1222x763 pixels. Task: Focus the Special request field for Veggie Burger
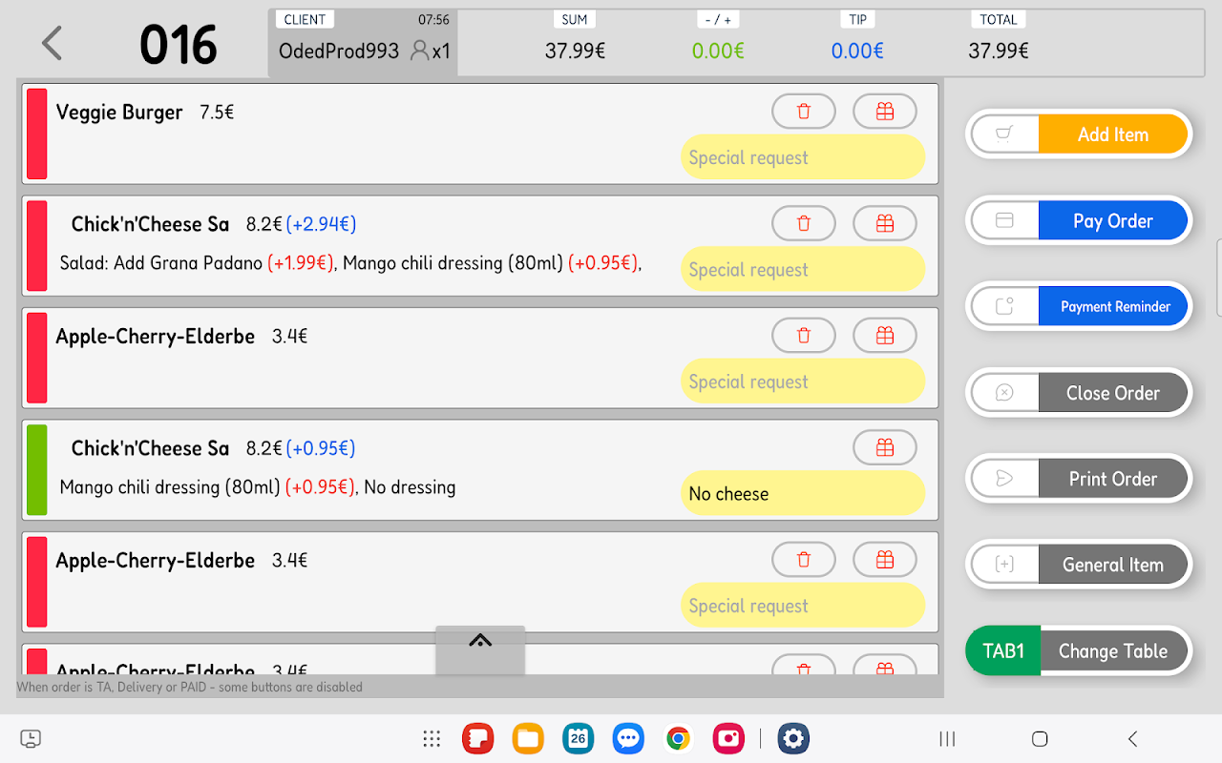(x=803, y=157)
